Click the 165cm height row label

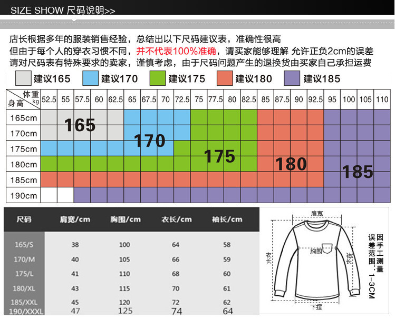pos(23,117)
